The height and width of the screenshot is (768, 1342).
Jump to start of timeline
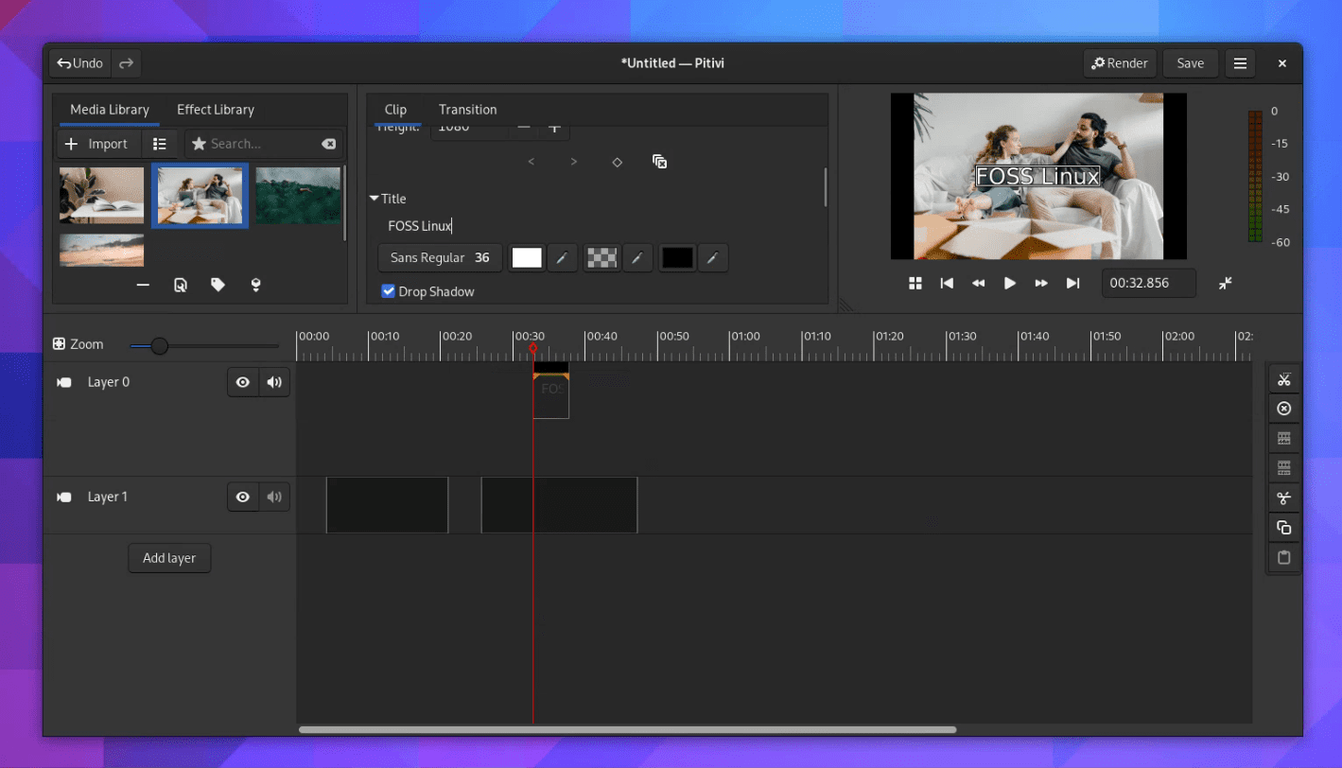[x=947, y=283]
